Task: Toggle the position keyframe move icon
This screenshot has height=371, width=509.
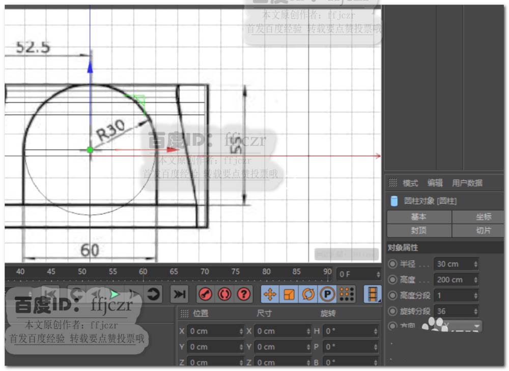Action: click(270, 294)
